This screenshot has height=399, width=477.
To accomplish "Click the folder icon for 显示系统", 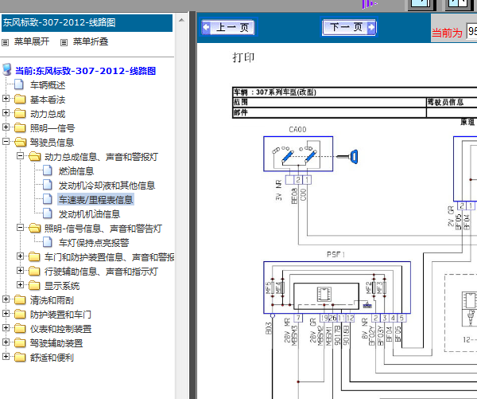I will pyautogui.click(x=34, y=285).
